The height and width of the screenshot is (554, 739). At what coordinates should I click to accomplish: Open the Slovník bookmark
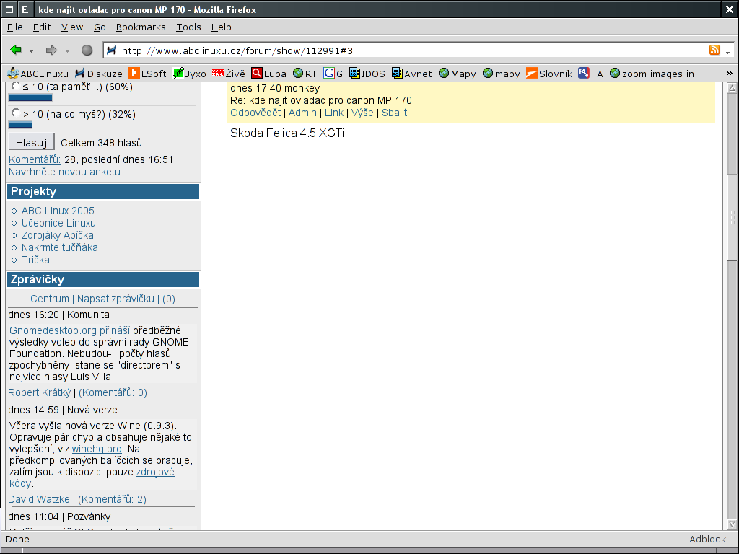(x=549, y=74)
